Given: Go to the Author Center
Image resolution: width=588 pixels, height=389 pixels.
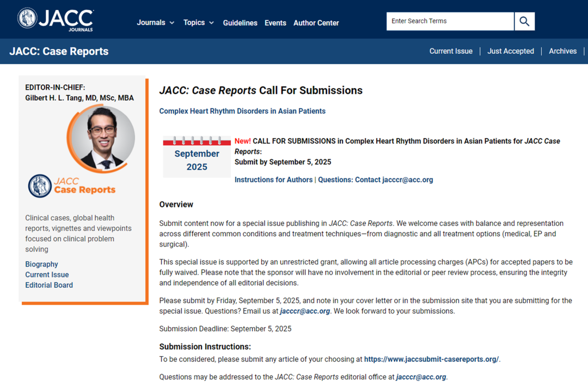Looking at the screenshot, I should coord(316,23).
